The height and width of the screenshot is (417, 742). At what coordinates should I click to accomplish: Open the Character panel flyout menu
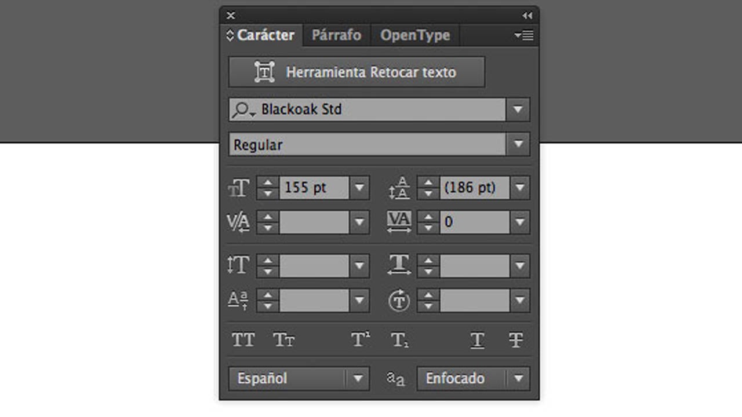[x=523, y=35]
